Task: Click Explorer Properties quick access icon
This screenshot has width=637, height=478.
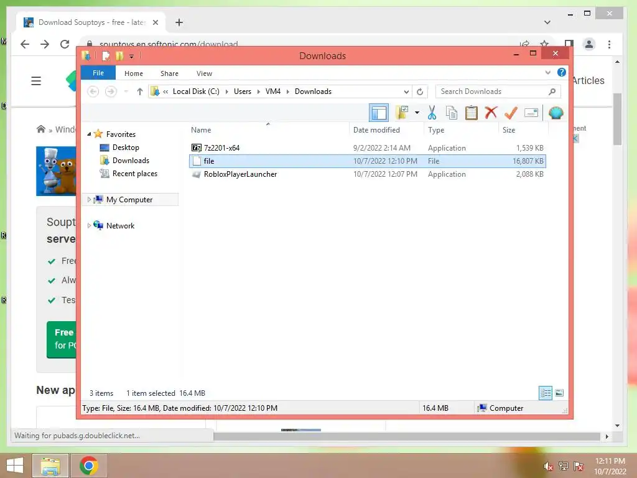Action: (106, 55)
